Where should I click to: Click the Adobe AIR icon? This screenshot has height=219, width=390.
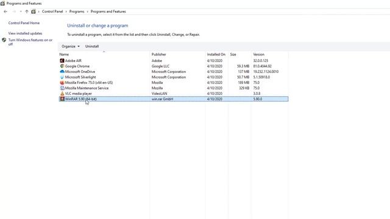[62, 61]
